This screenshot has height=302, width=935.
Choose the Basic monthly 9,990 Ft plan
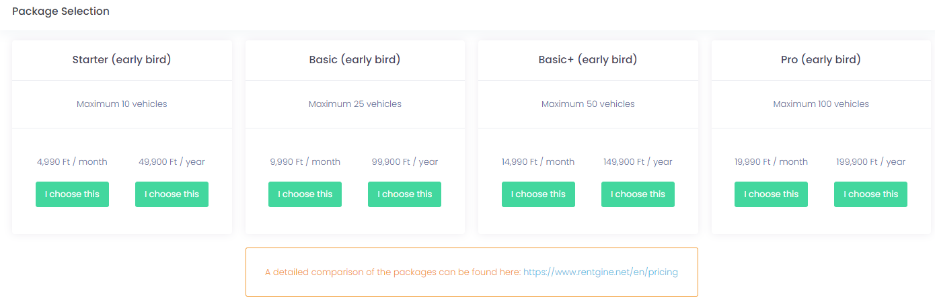305,194
